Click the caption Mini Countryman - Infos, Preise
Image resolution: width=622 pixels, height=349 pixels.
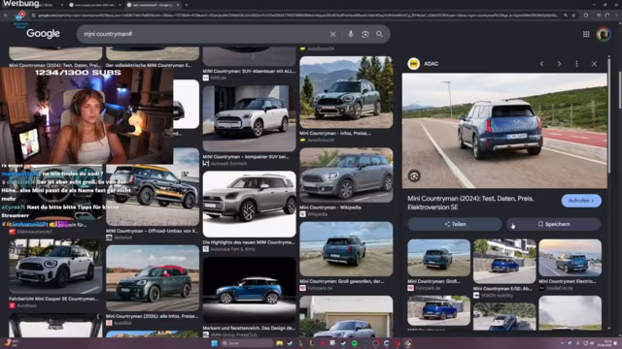tap(335, 134)
